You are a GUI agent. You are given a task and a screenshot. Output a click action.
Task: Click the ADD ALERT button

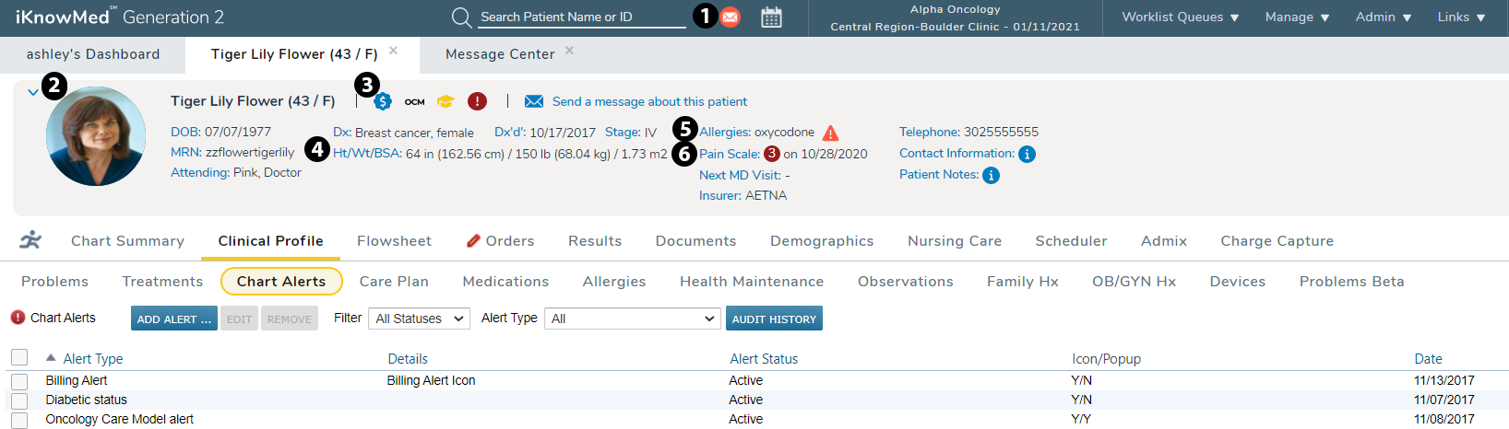(x=173, y=319)
